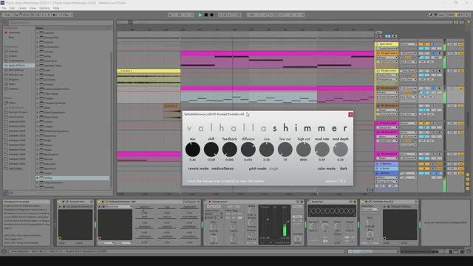Click the Link button in control bar

(7, 15)
